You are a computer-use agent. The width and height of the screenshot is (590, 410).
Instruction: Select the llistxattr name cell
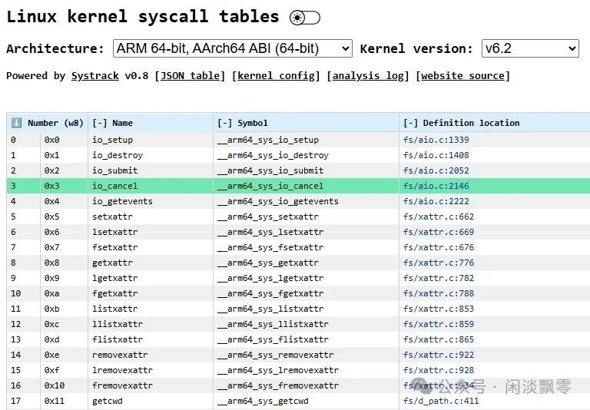coord(151,324)
